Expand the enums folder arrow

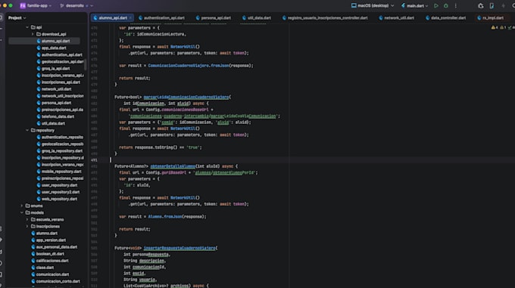coord(22,206)
